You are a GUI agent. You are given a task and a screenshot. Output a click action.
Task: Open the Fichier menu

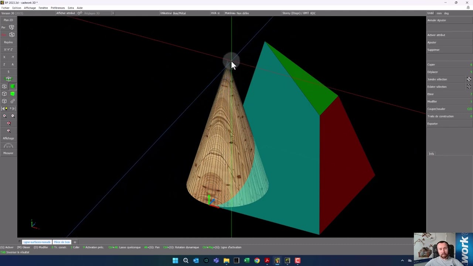tap(5, 8)
